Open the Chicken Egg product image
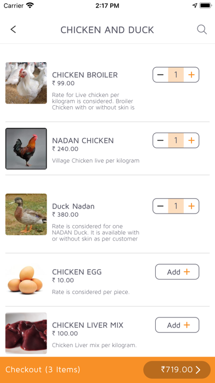 (25, 280)
